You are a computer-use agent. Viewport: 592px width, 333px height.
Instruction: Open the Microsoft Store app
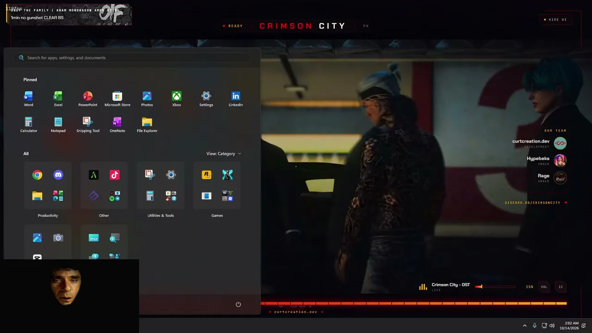pos(117,99)
